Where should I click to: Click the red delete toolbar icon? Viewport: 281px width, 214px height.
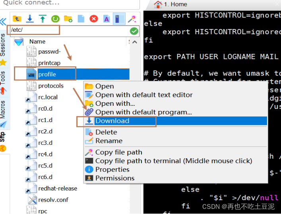point(94,19)
